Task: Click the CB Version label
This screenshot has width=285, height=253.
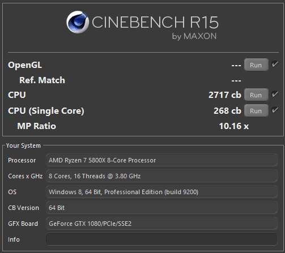Action: click(x=23, y=208)
